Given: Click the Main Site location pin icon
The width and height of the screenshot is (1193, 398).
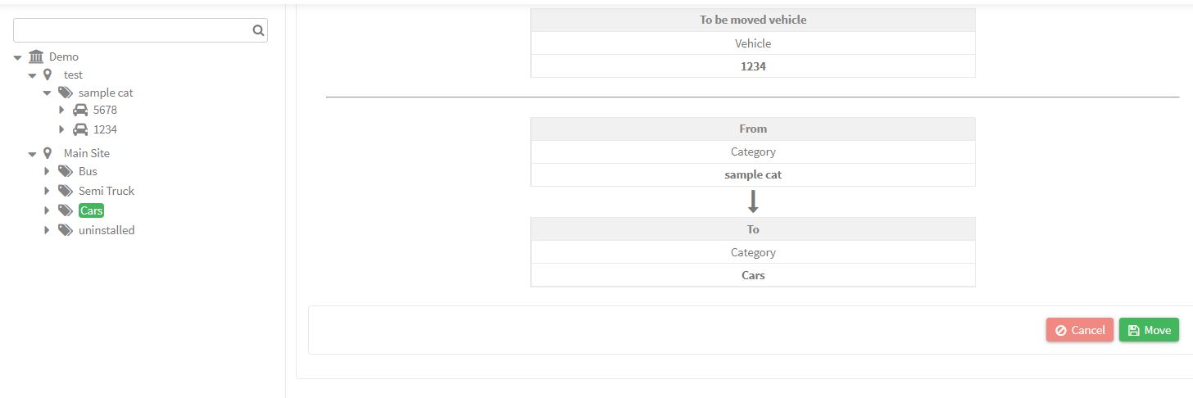Looking at the screenshot, I should coord(48,153).
